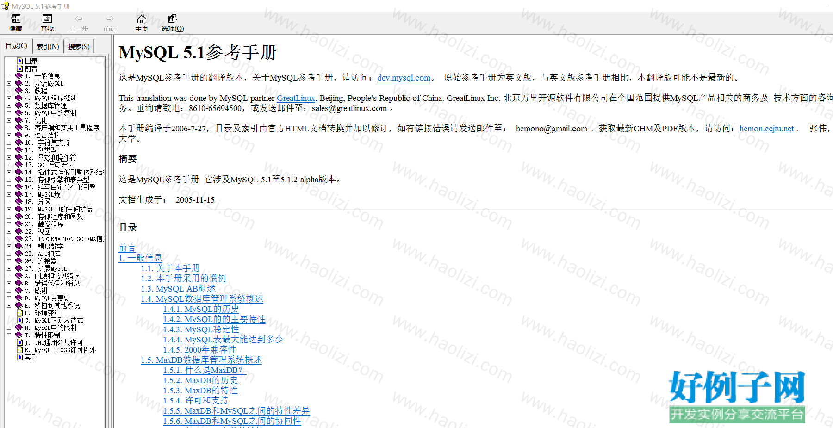The height and width of the screenshot is (428, 833).
Task: Click page icon for F. 环境变量
Action: (x=20, y=313)
